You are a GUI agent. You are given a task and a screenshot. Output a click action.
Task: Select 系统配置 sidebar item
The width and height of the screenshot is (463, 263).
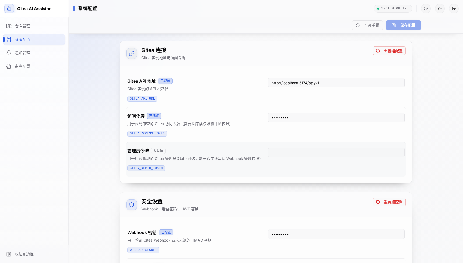[x=34, y=39]
